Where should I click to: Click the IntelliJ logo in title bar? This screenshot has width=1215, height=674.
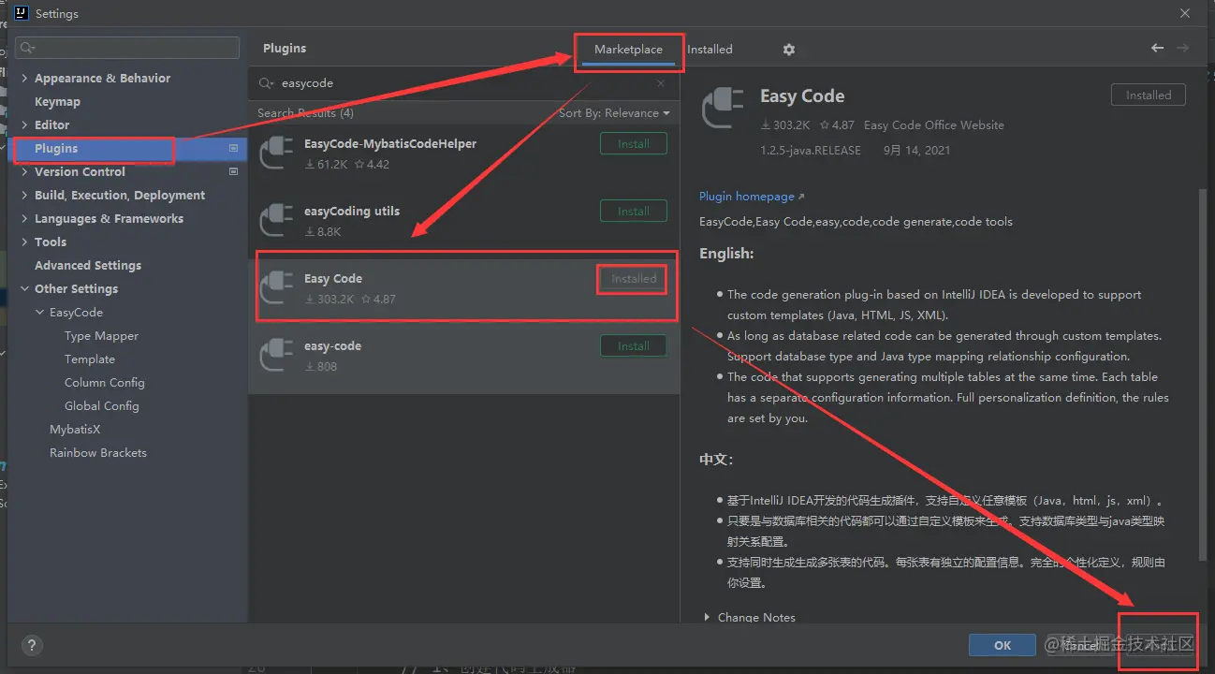coord(21,13)
